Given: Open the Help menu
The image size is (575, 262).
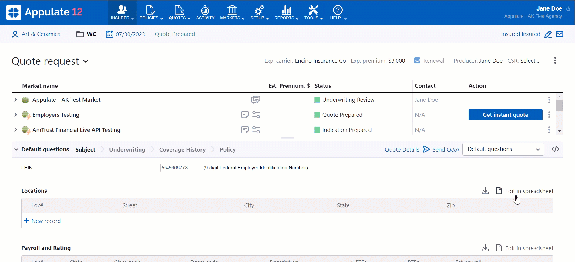Looking at the screenshot, I should pos(338,12).
